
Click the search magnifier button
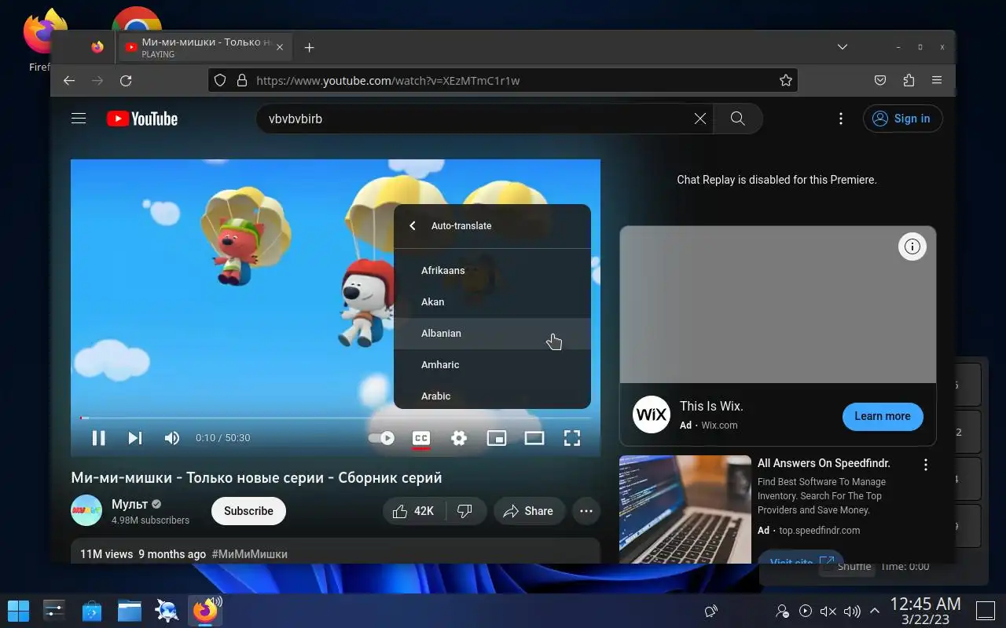click(737, 119)
